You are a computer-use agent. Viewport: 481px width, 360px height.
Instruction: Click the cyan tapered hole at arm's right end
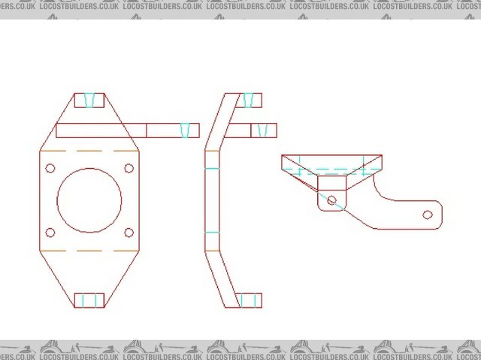[x=186, y=130]
